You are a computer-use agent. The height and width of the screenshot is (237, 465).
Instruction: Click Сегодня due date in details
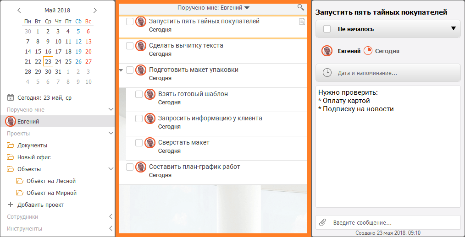387,51
